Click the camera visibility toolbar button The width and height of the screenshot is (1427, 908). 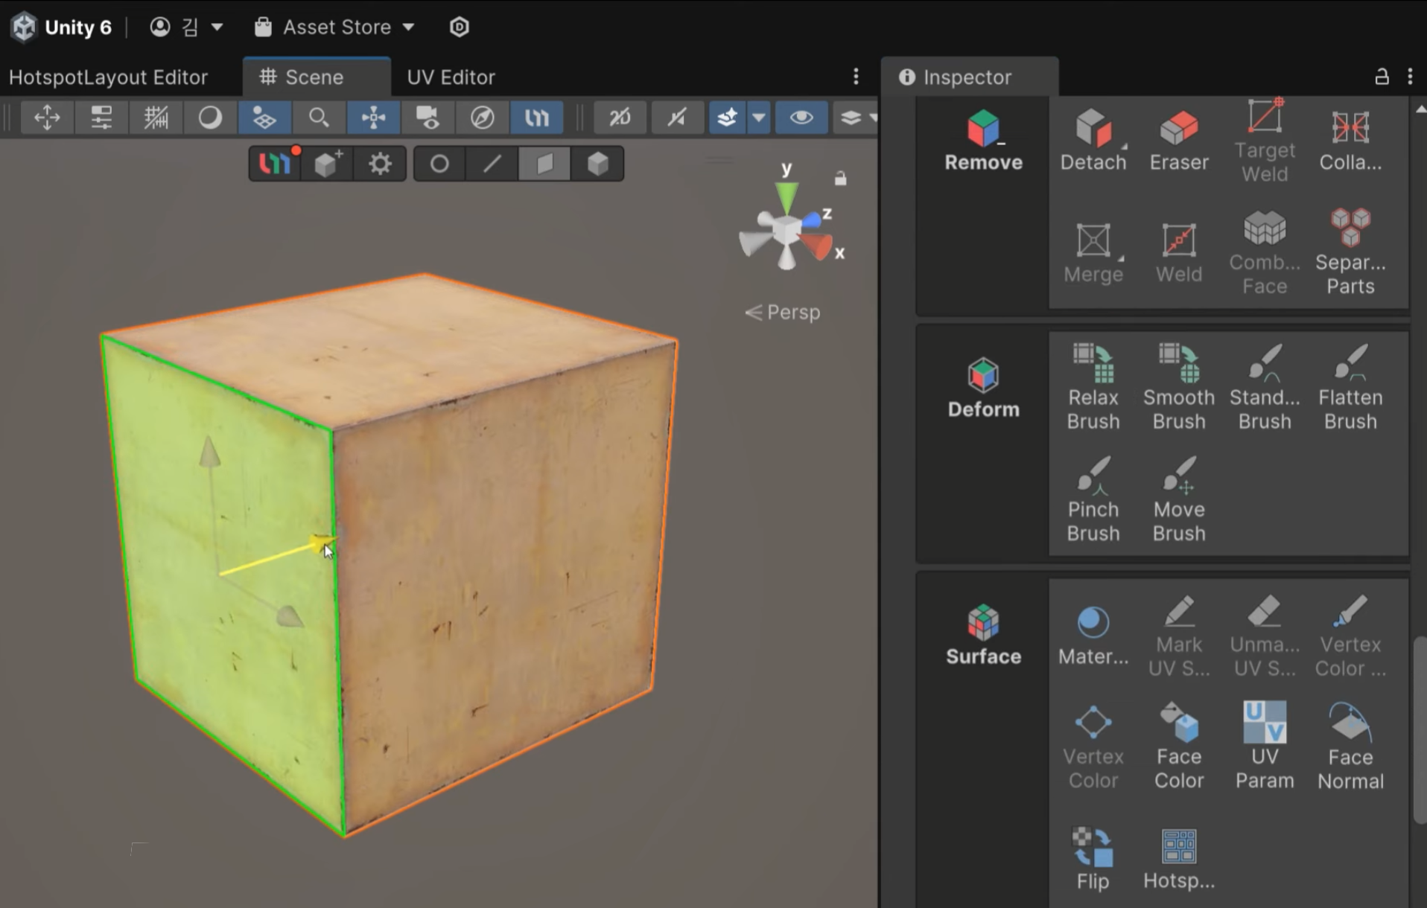click(428, 118)
